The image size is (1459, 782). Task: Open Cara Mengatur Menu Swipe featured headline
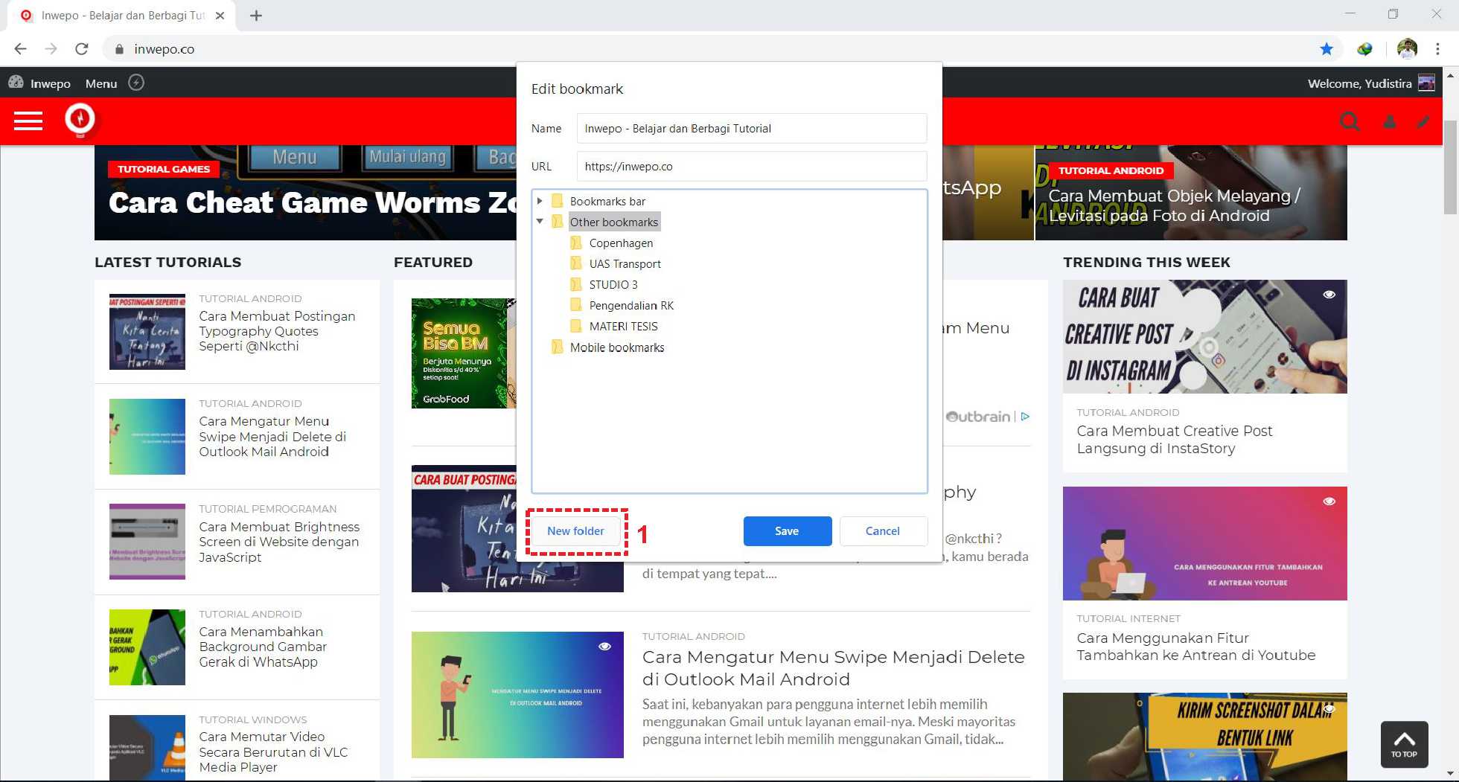(834, 668)
